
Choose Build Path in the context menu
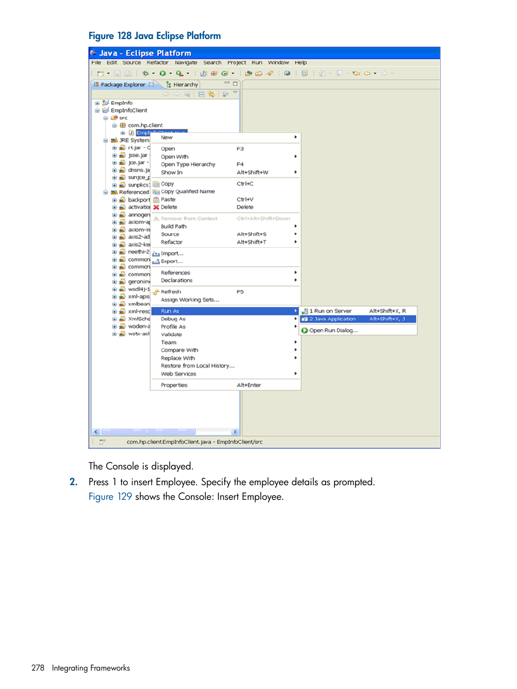click(225, 227)
